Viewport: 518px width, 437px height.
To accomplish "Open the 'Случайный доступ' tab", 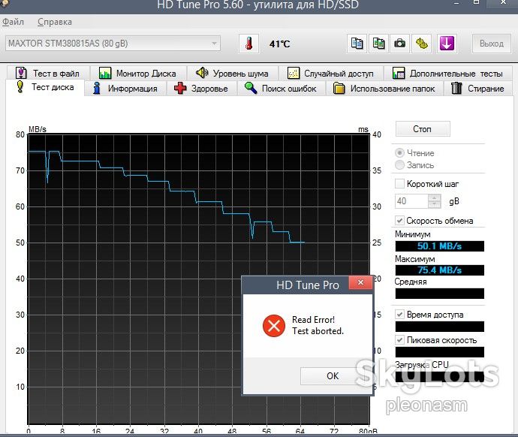I will coord(330,73).
